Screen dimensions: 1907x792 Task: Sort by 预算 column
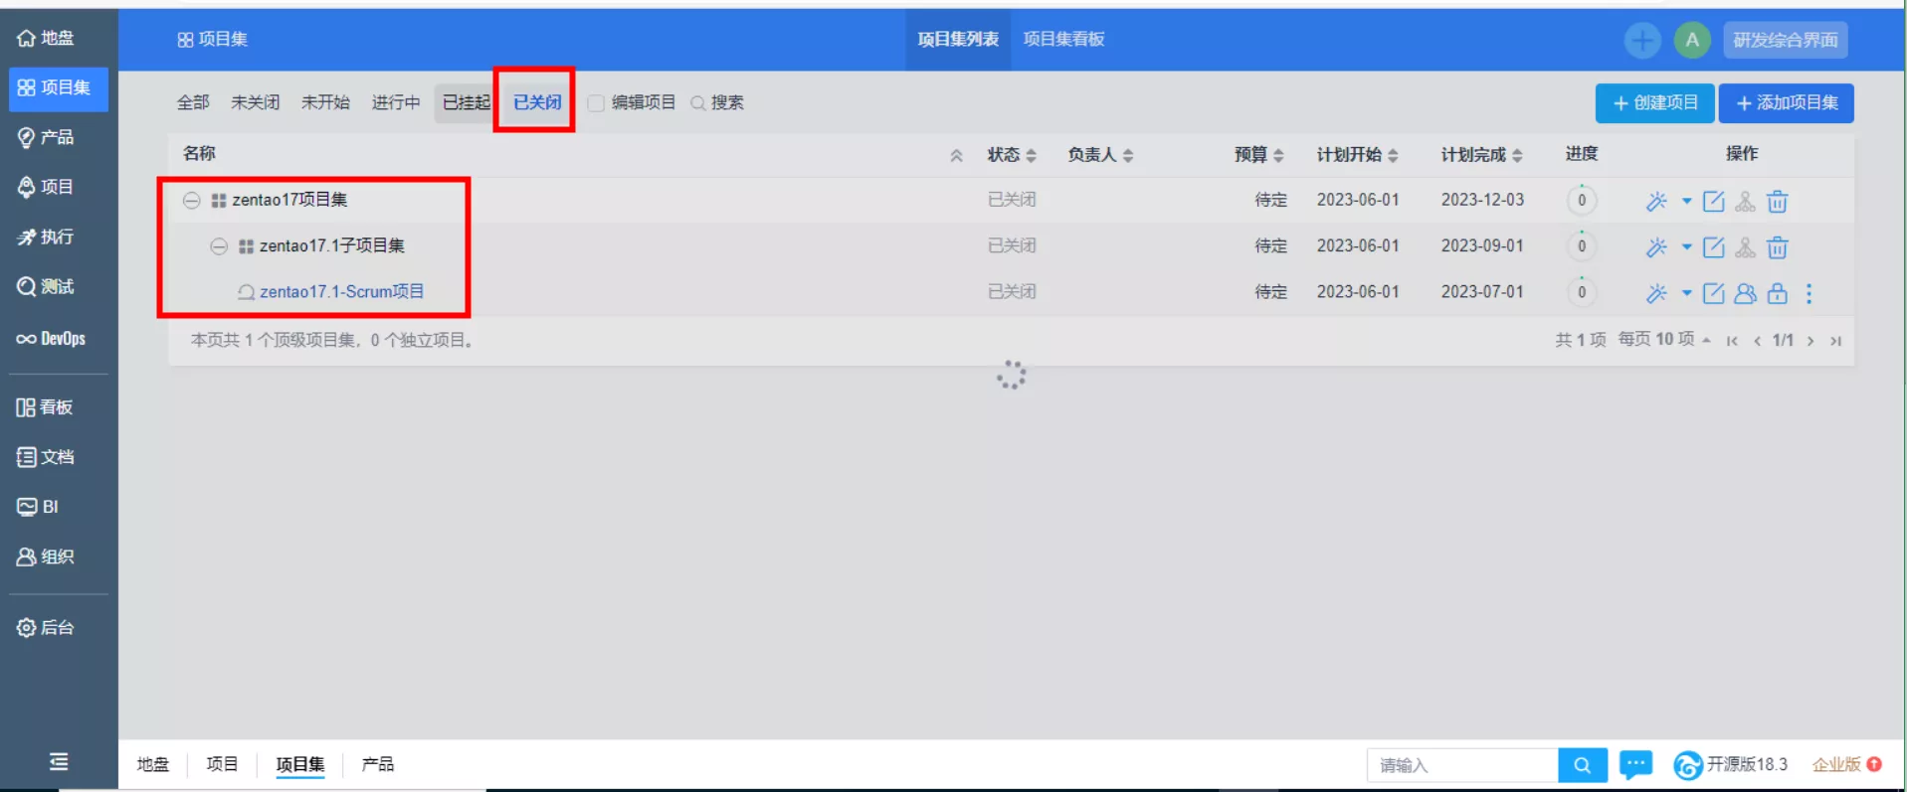1259,155
